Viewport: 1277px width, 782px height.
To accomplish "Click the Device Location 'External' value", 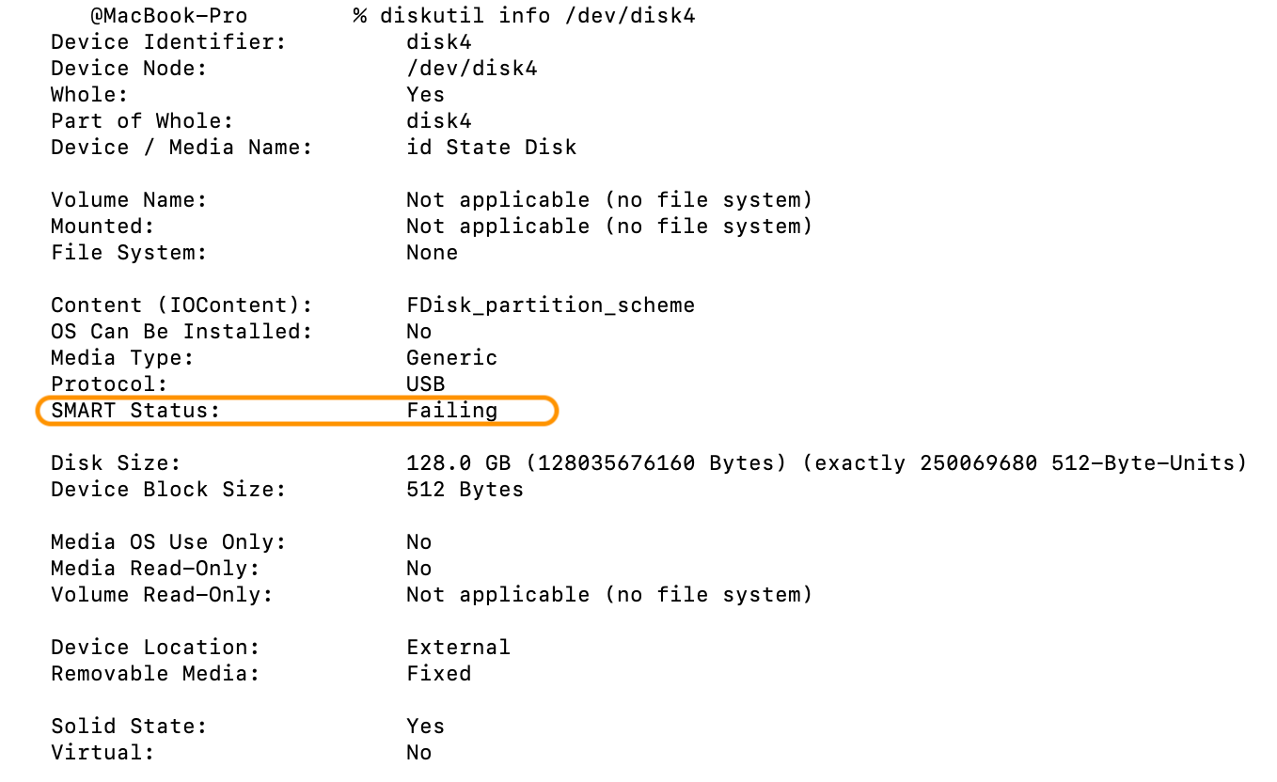I will point(458,648).
